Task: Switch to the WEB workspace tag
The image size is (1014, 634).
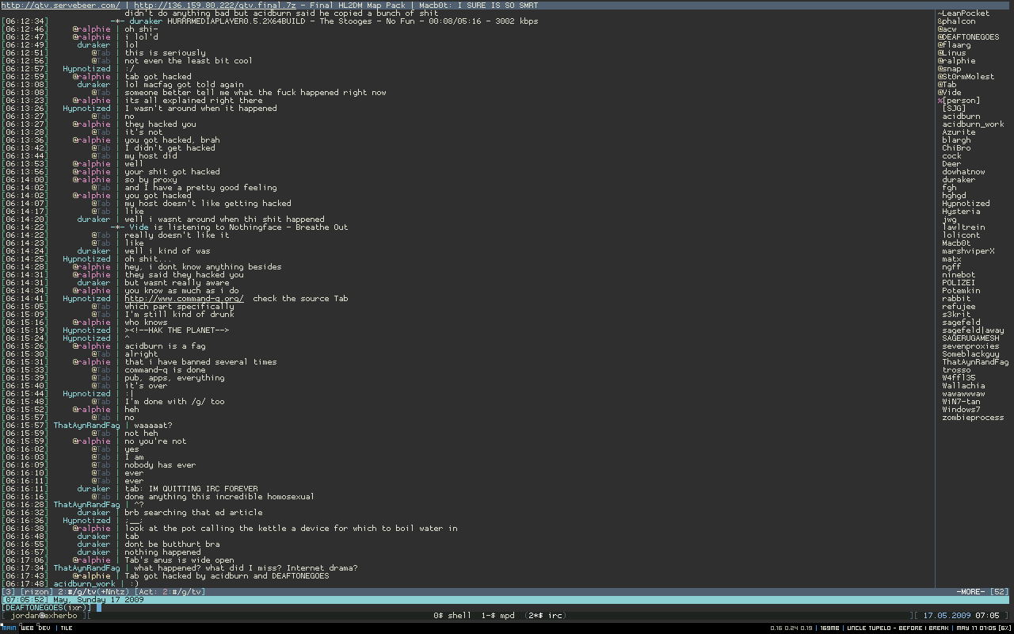Action: (x=27, y=628)
